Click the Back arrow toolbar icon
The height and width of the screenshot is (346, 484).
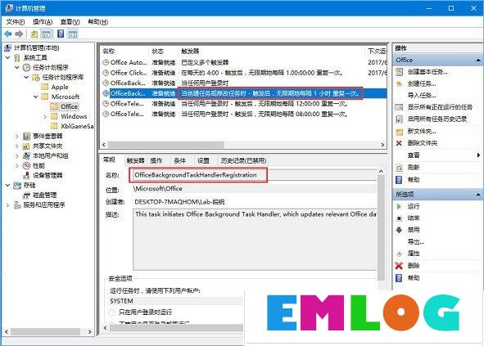pyautogui.click(x=8, y=34)
